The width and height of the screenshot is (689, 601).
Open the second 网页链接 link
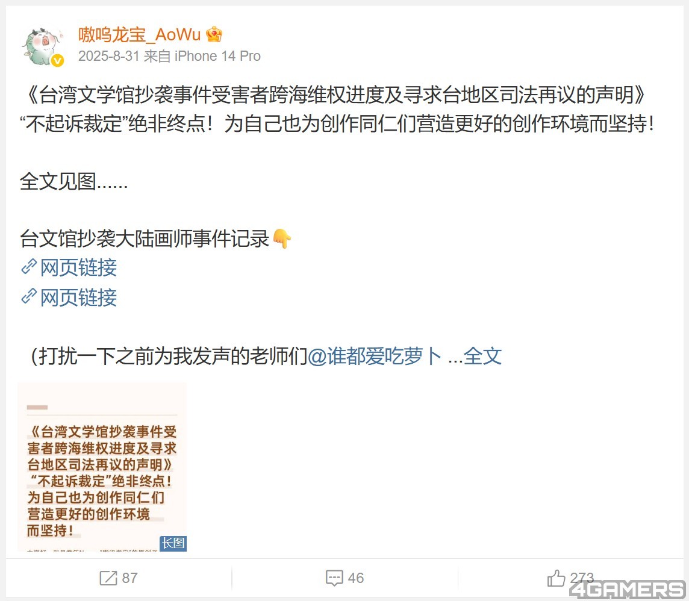[x=78, y=297]
